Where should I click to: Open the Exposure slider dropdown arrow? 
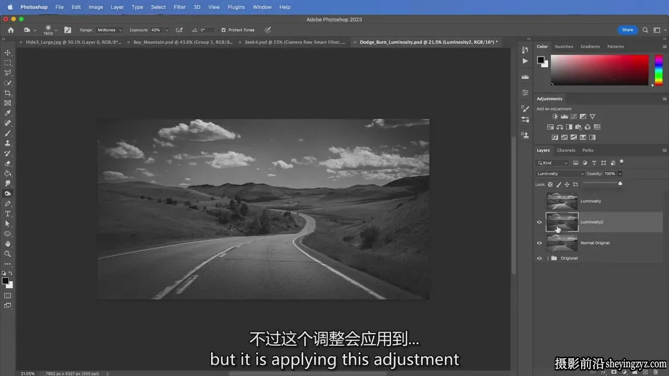167,30
